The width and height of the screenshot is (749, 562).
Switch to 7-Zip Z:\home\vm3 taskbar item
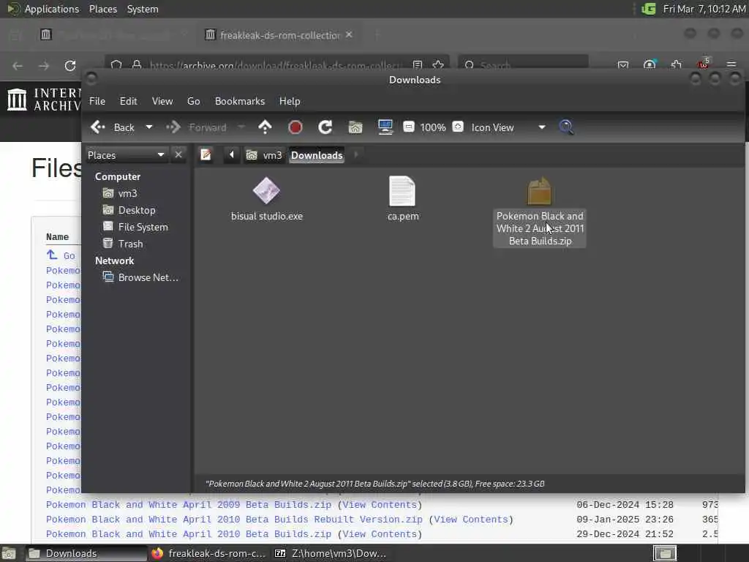(331, 553)
